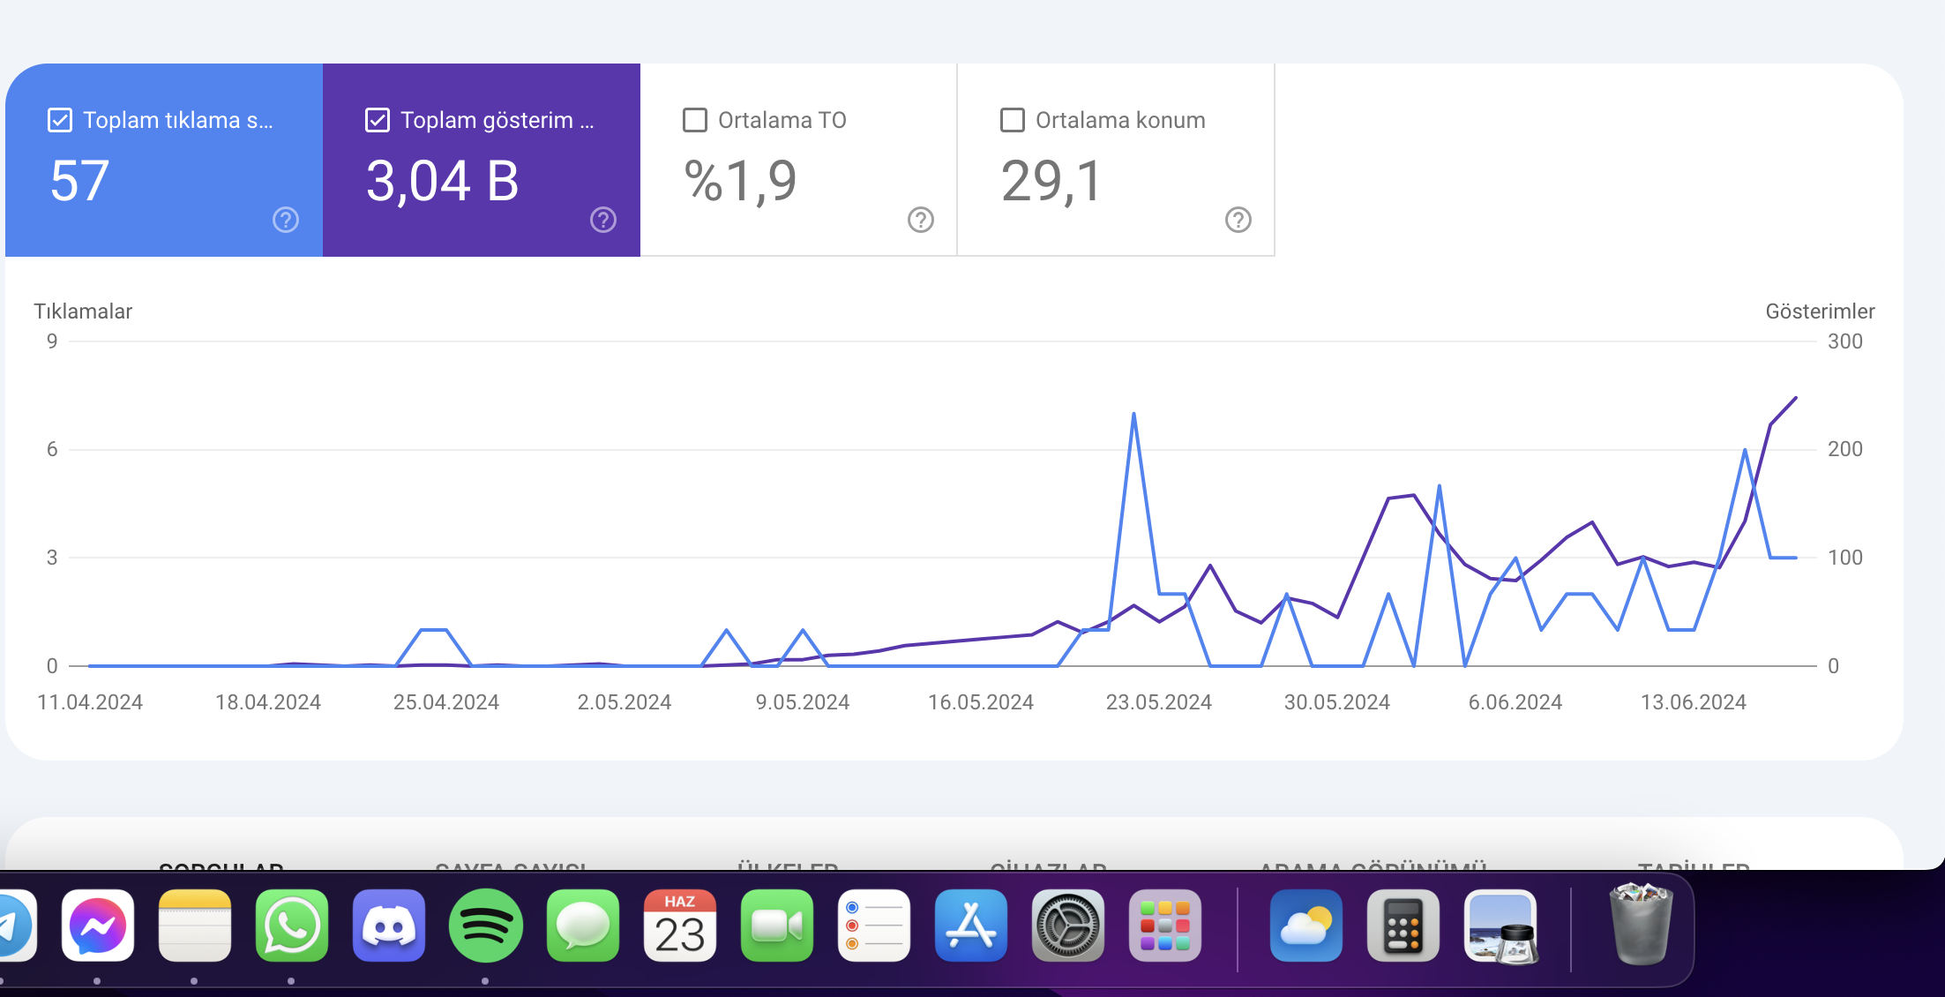The height and width of the screenshot is (997, 1945).
Task: Open System Settings gear in dock
Action: coord(1068,926)
